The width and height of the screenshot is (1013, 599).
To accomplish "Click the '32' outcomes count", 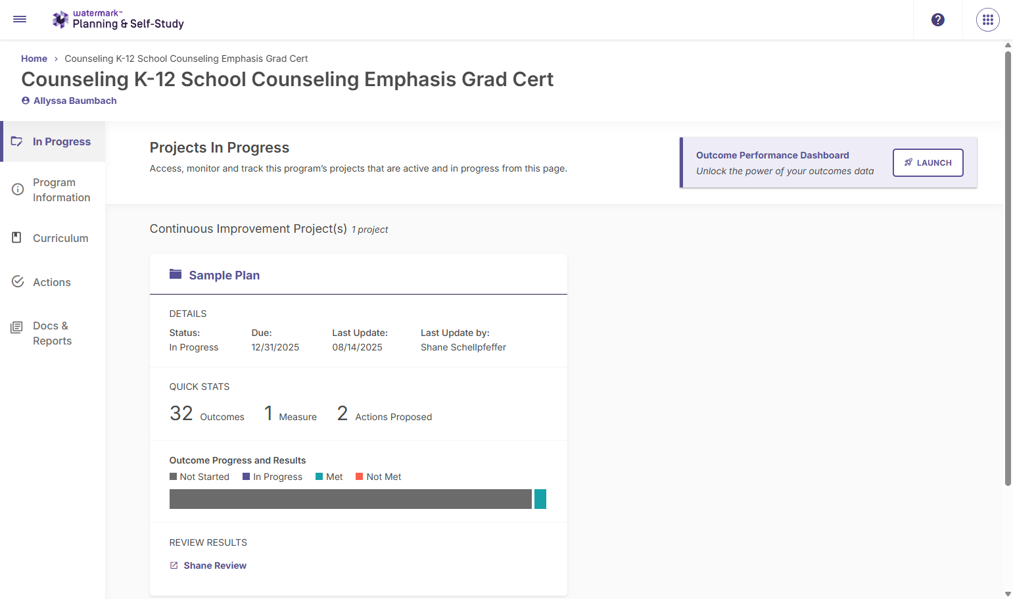I will coord(181,413).
